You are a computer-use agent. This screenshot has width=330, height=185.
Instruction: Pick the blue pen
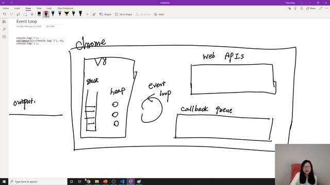tap(53, 14)
